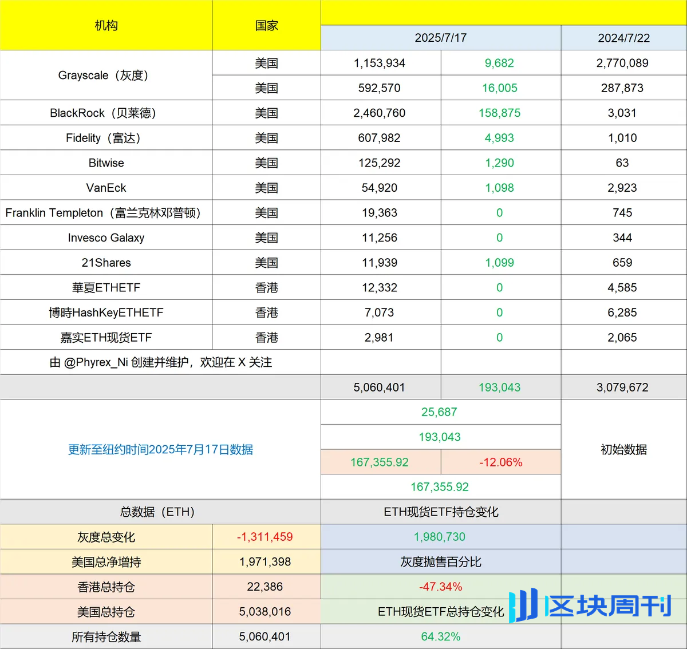
Task: Click the 博時HashKeyETHETF cell
Action: [106, 312]
